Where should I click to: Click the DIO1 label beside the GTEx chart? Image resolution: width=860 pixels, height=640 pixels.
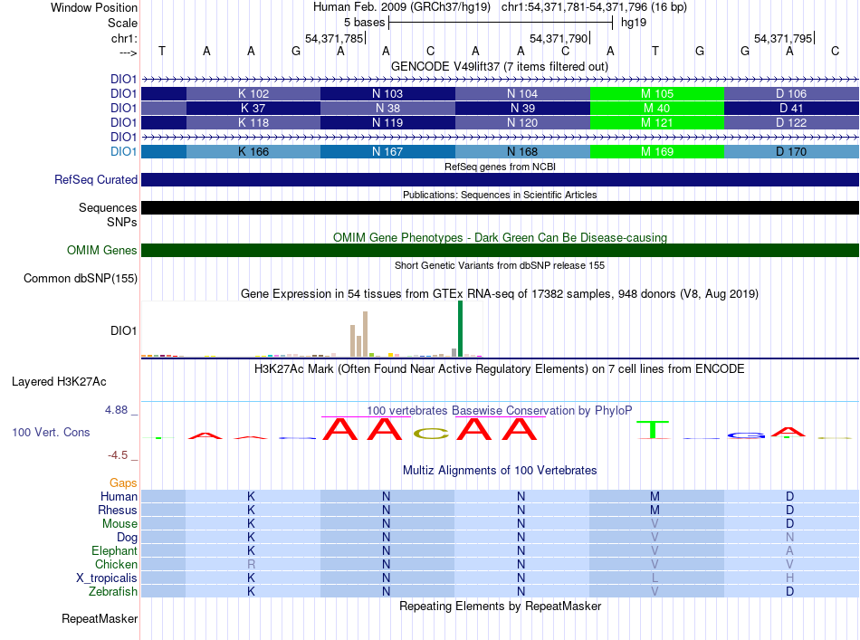click(123, 330)
